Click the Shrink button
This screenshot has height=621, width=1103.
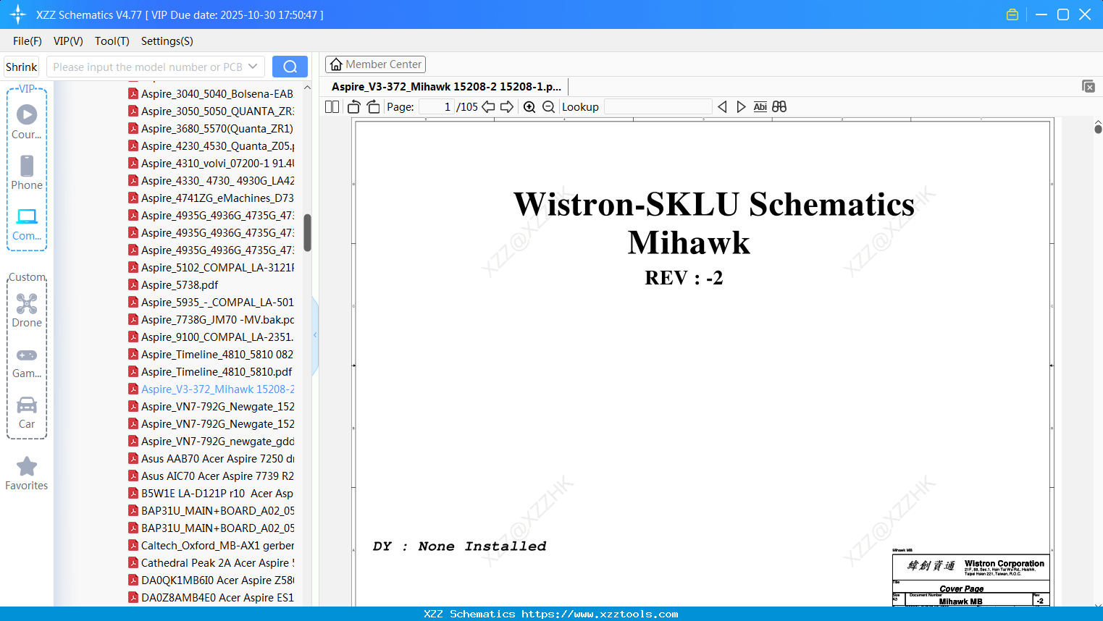(x=22, y=67)
